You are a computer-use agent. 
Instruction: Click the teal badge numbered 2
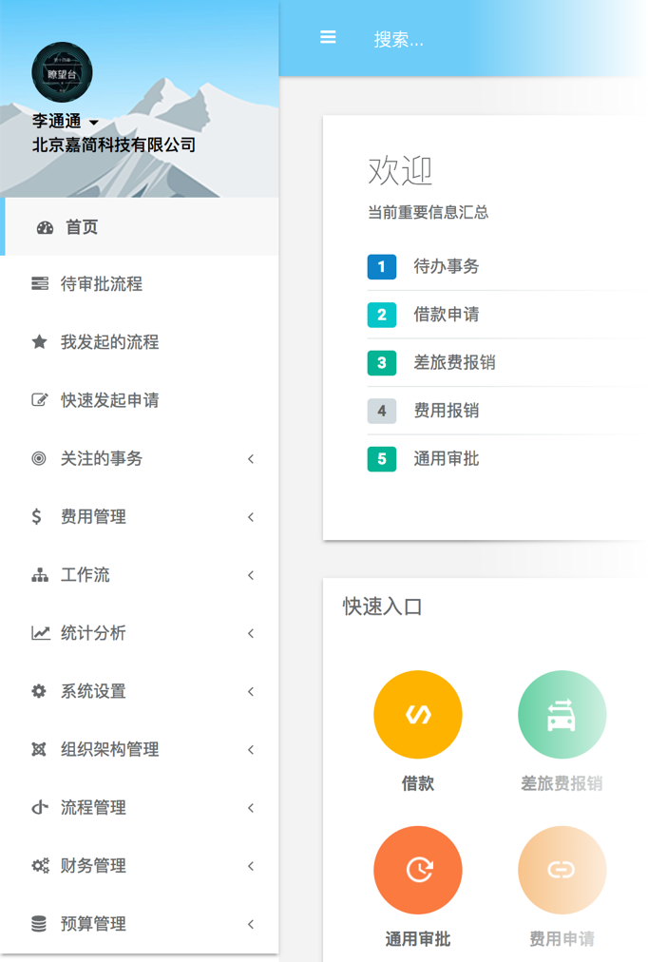coord(381,315)
